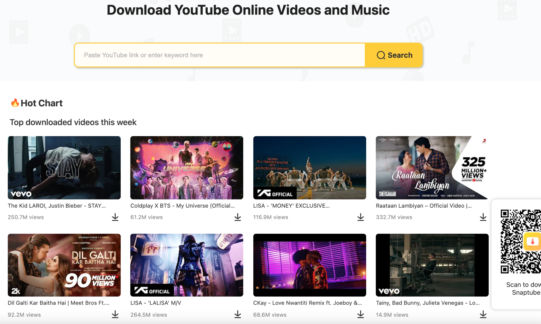Open the Tainy, Bad Bunny vevo thumbnail

(x=432, y=265)
